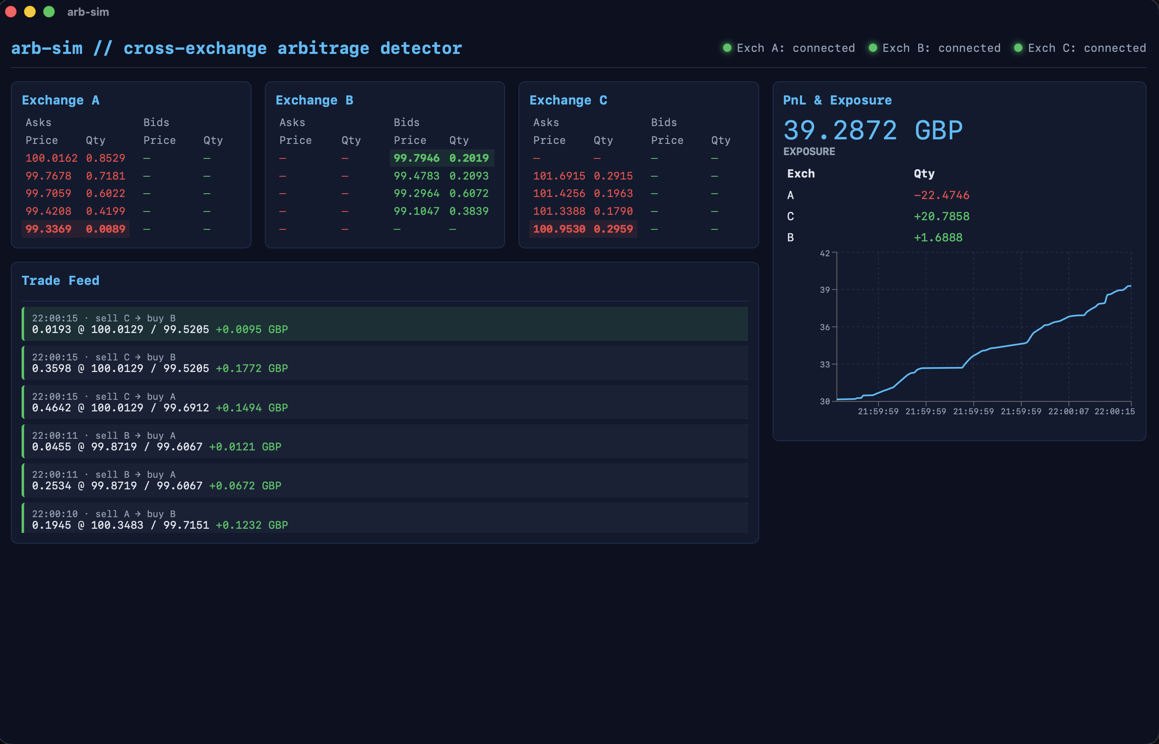Click the 39.2872 GBP PnL value
The height and width of the screenshot is (744, 1159).
point(873,131)
